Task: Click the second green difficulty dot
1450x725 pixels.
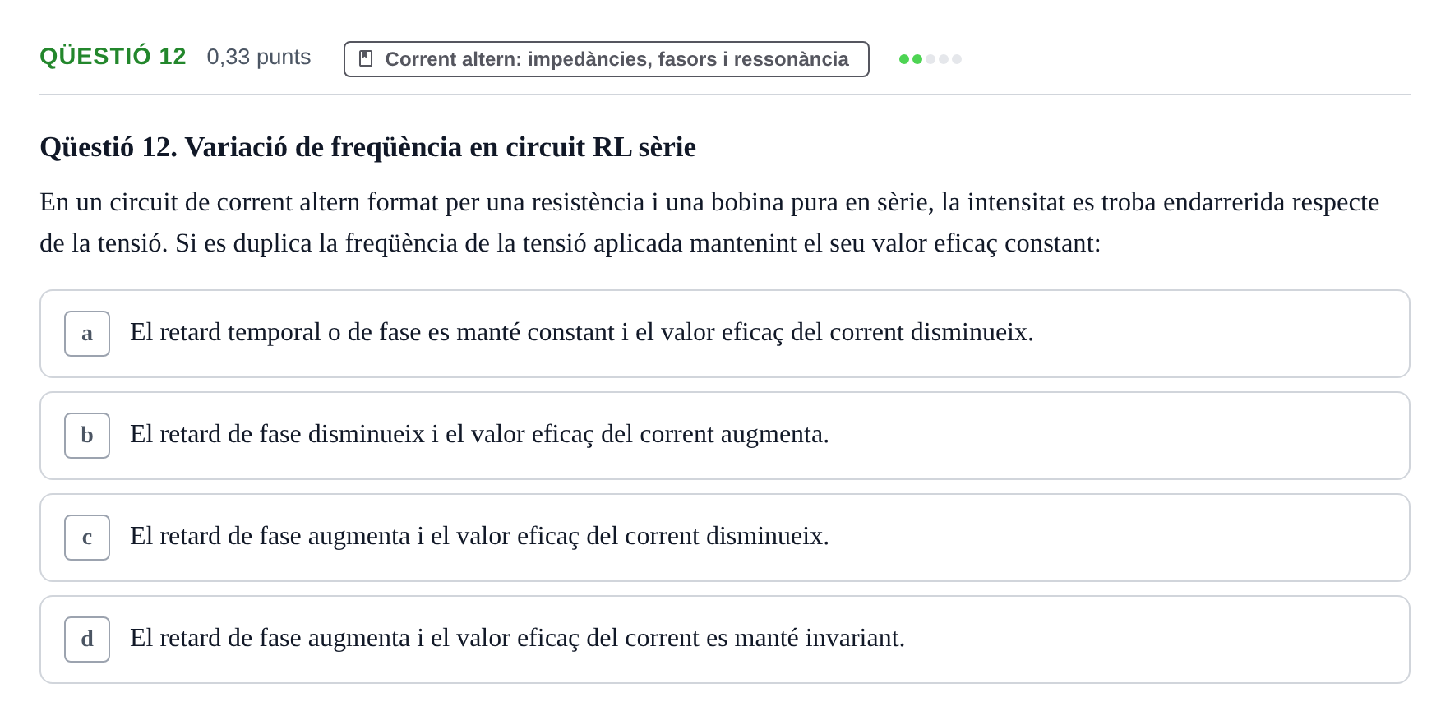Action: (x=917, y=59)
